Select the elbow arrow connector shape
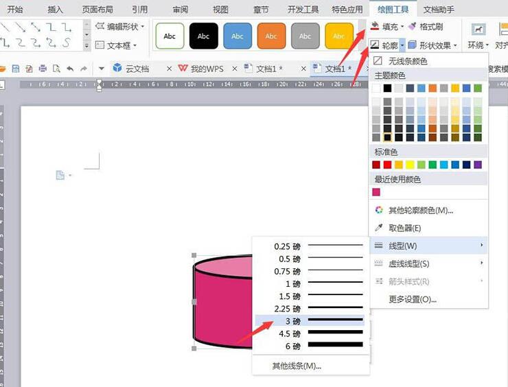The height and width of the screenshot is (387, 508). (67, 27)
